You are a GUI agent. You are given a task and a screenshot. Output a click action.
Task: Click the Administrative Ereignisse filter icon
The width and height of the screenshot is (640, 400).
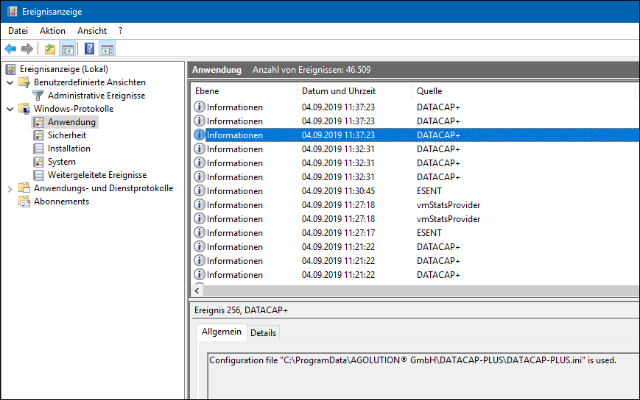[x=38, y=96]
